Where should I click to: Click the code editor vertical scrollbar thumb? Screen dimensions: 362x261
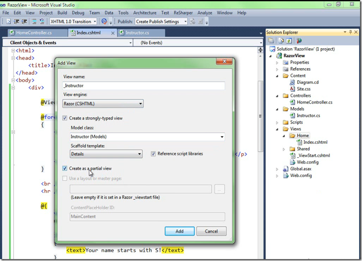(x=261, y=116)
